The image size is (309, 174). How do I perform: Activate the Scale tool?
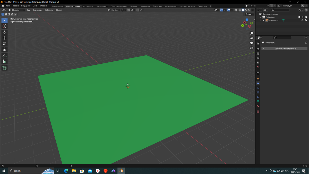pos(4,44)
